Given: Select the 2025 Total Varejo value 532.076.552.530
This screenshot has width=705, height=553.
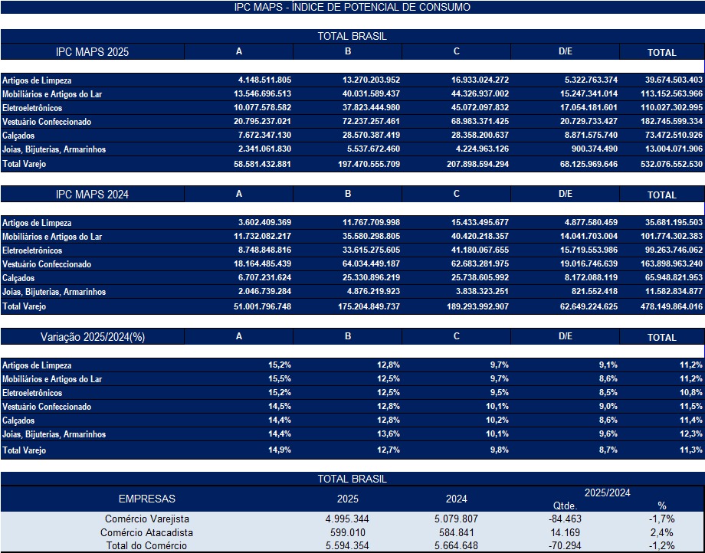Looking at the screenshot, I should point(664,164).
